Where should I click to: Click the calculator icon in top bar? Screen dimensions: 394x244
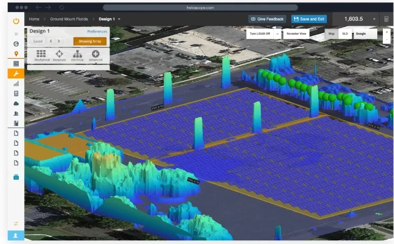pyautogui.click(x=386, y=19)
